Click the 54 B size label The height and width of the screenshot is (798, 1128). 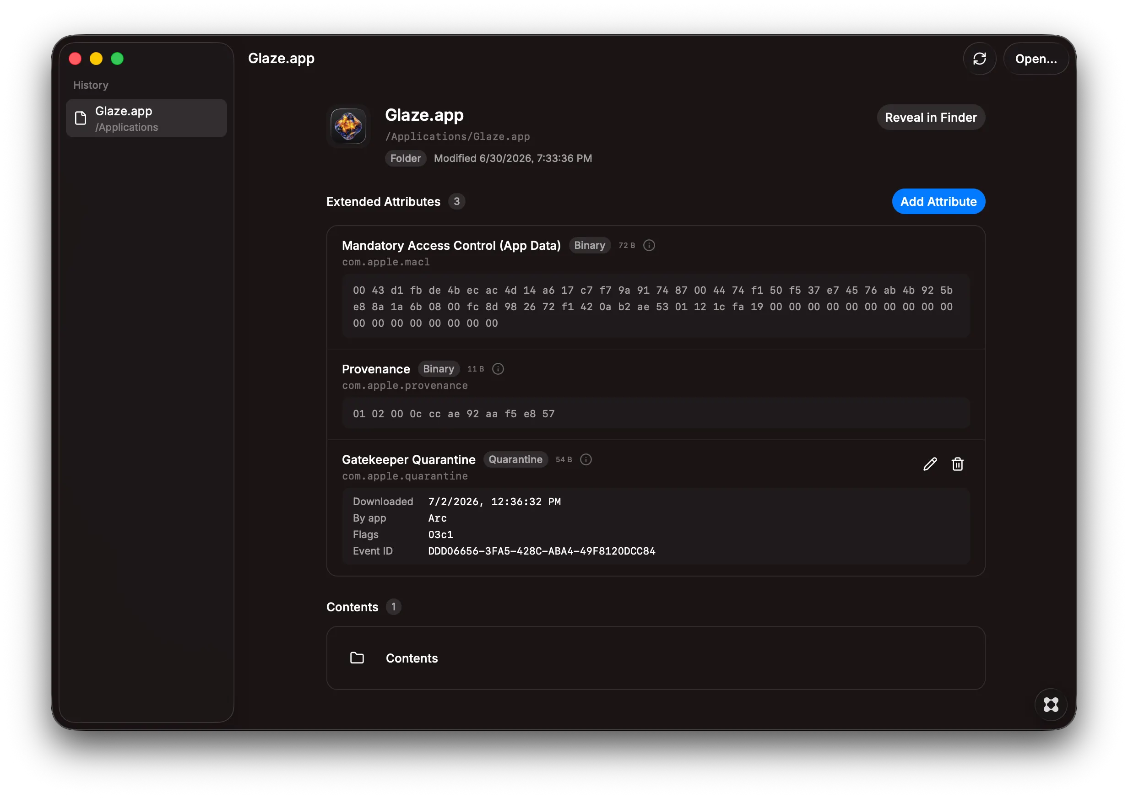(x=563, y=459)
